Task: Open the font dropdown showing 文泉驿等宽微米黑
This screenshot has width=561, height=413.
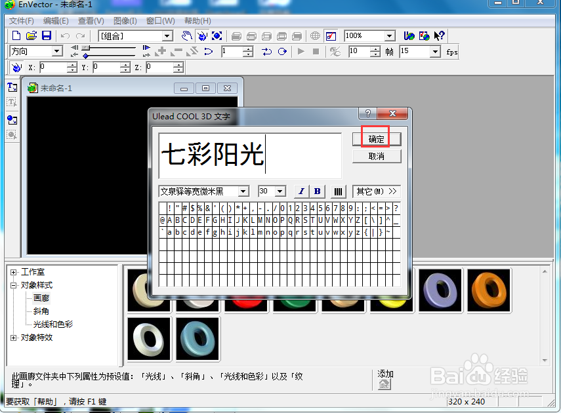Action: click(243, 191)
